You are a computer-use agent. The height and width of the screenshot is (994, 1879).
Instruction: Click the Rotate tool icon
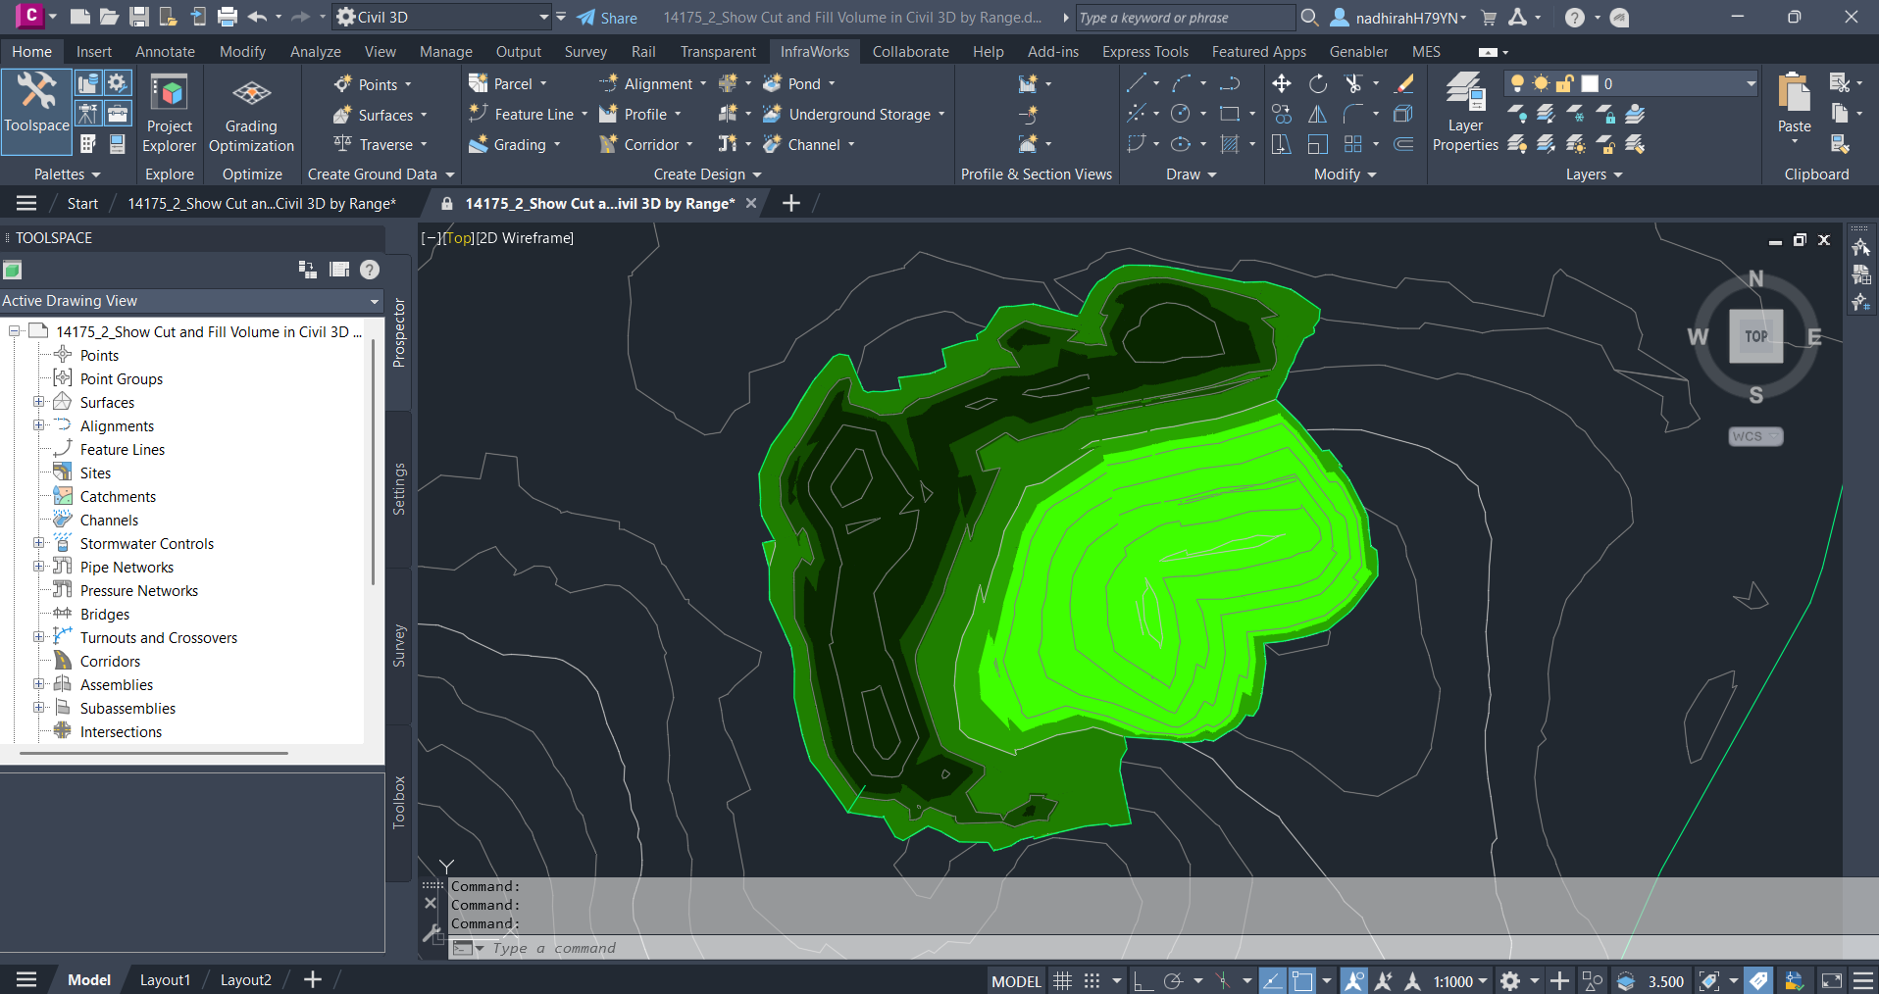pyautogui.click(x=1317, y=84)
